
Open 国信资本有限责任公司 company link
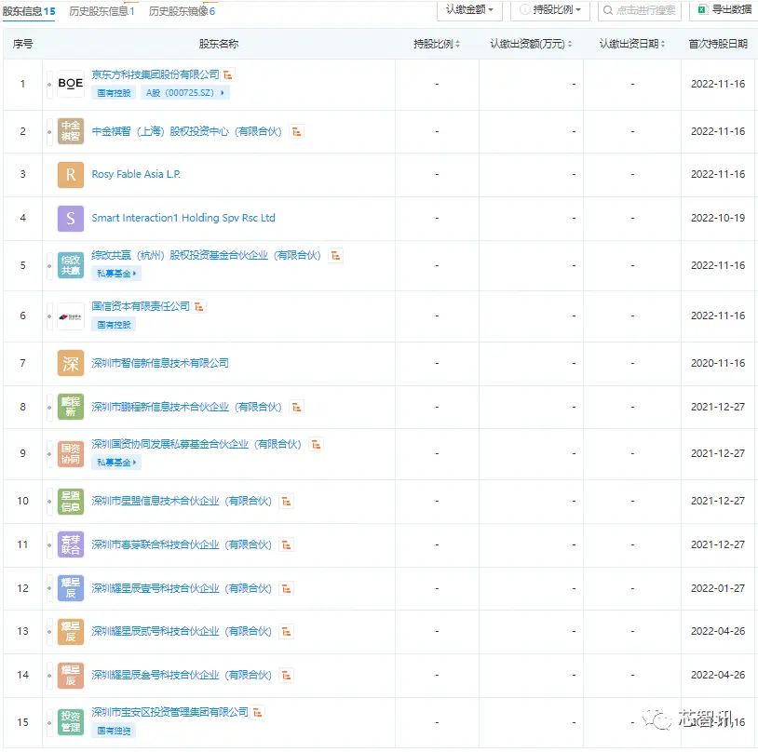pyautogui.click(x=141, y=306)
